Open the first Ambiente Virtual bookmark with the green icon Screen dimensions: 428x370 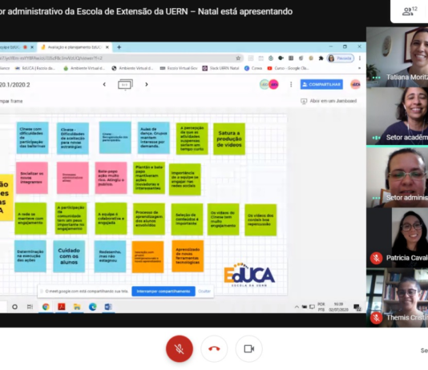pyautogui.click(x=84, y=68)
